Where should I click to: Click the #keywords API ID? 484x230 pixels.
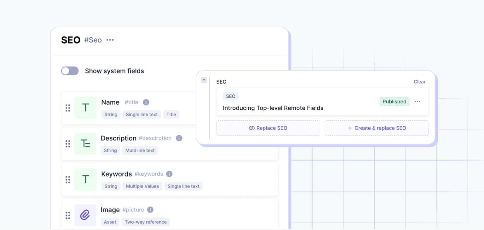tap(149, 174)
